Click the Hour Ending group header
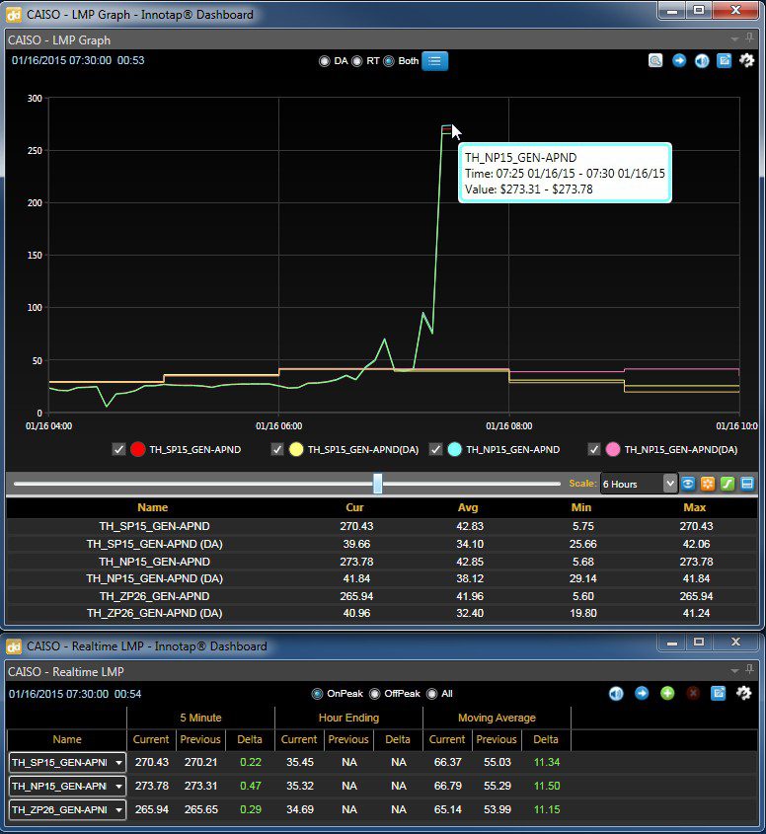This screenshot has width=766, height=834. (x=349, y=718)
